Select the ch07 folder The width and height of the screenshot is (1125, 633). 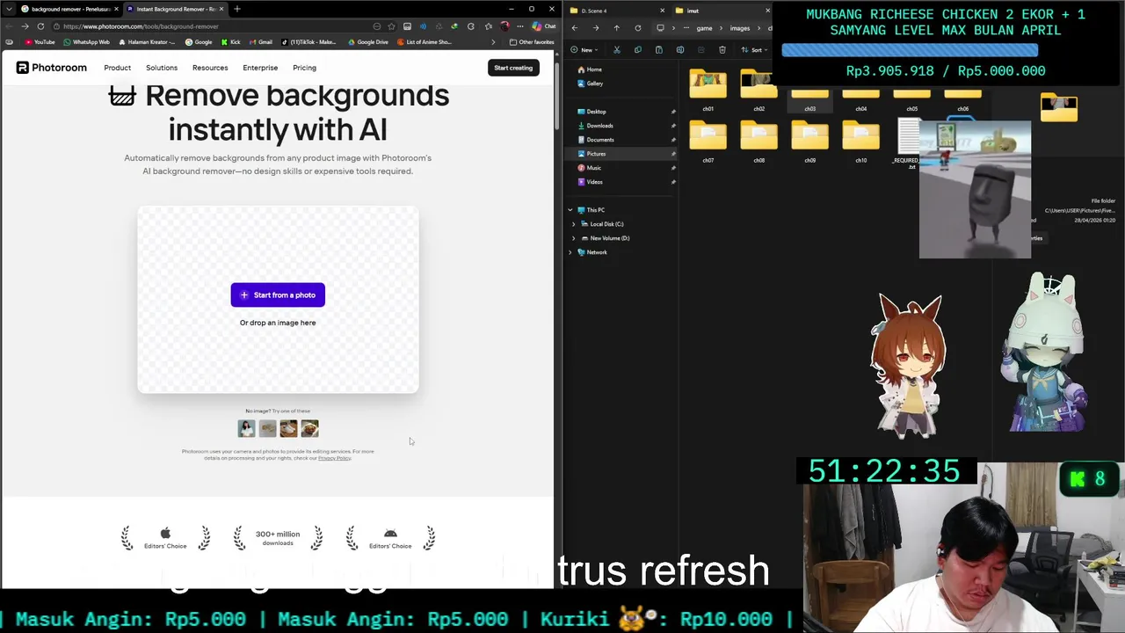(x=708, y=142)
